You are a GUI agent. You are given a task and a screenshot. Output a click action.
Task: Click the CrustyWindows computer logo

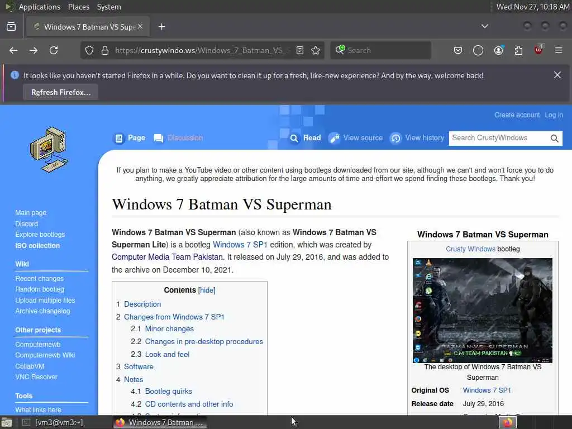click(x=49, y=150)
